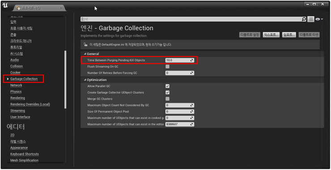
Task: Select the 프로젝트 세팅 tab
Action: pos(39,8)
